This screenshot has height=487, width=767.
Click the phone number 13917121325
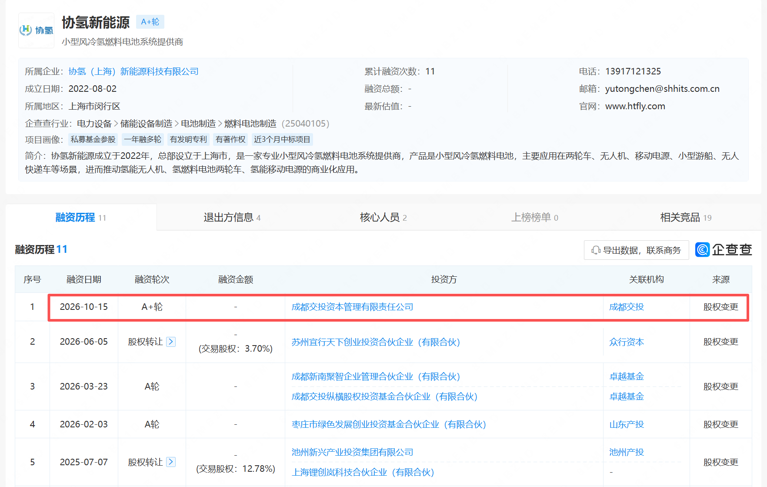pos(633,71)
